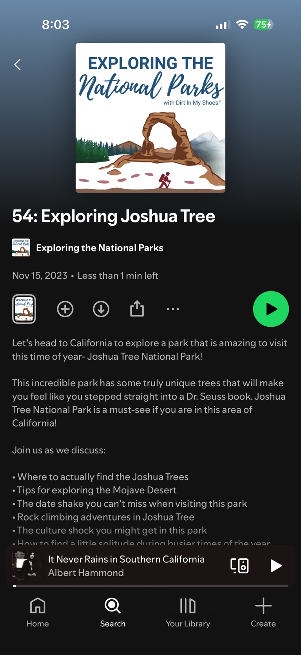Tap the podcast preview thumbnail button
The height and width of the screenshot is (655, 301).
[24, 309]
